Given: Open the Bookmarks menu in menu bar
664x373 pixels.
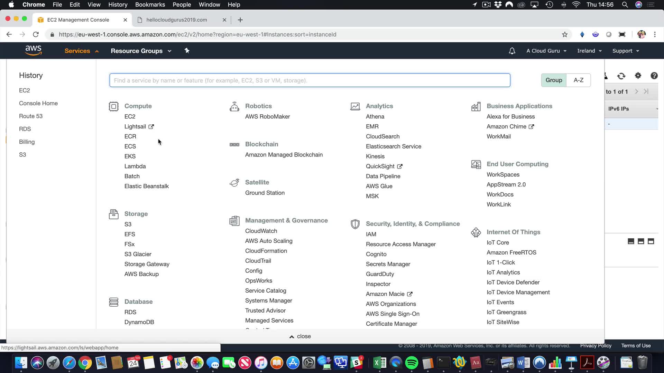Looking at the screenshot, I should (x=150, y=4).
